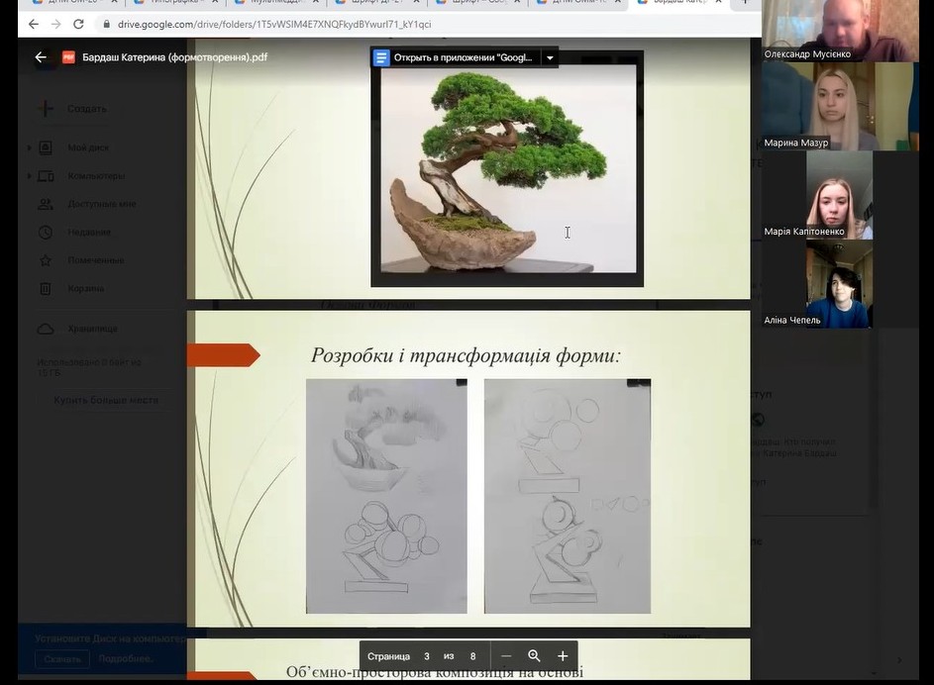Click the 'Купить больше места' button
The image size is (934, 685).
106,400
